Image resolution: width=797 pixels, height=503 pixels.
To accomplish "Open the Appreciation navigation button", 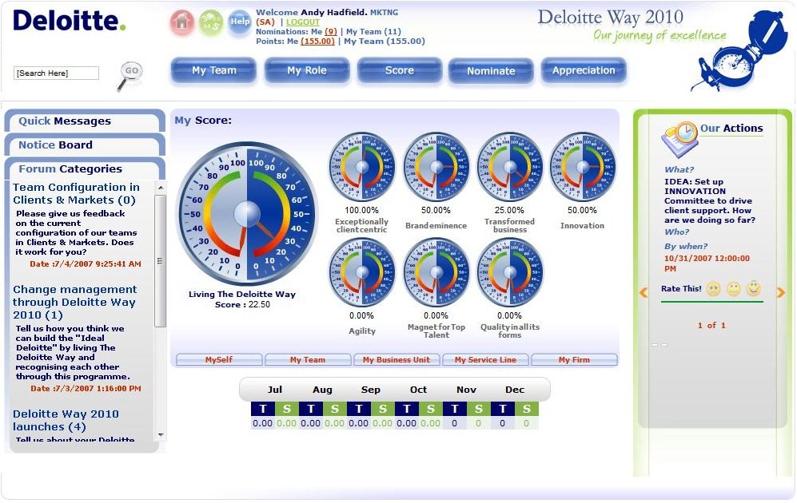I will (x=584, y=70).
